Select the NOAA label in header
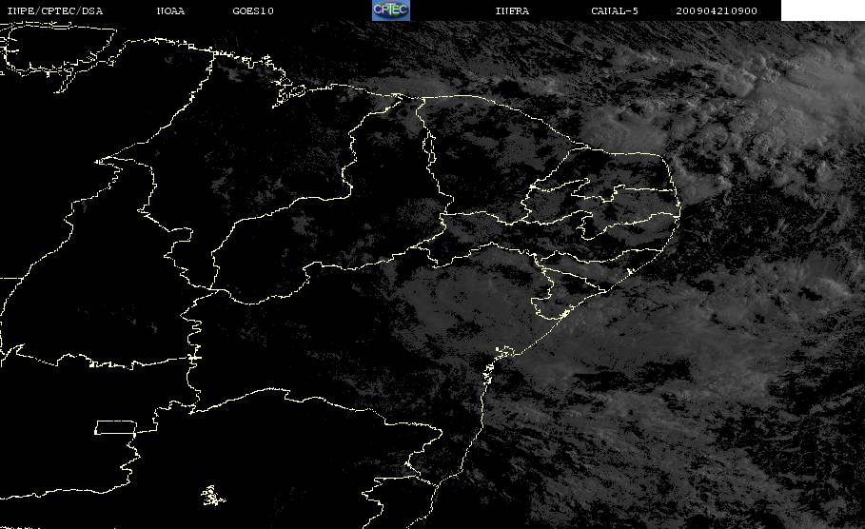This screenshot has height=529, width=865. [170, 10]
